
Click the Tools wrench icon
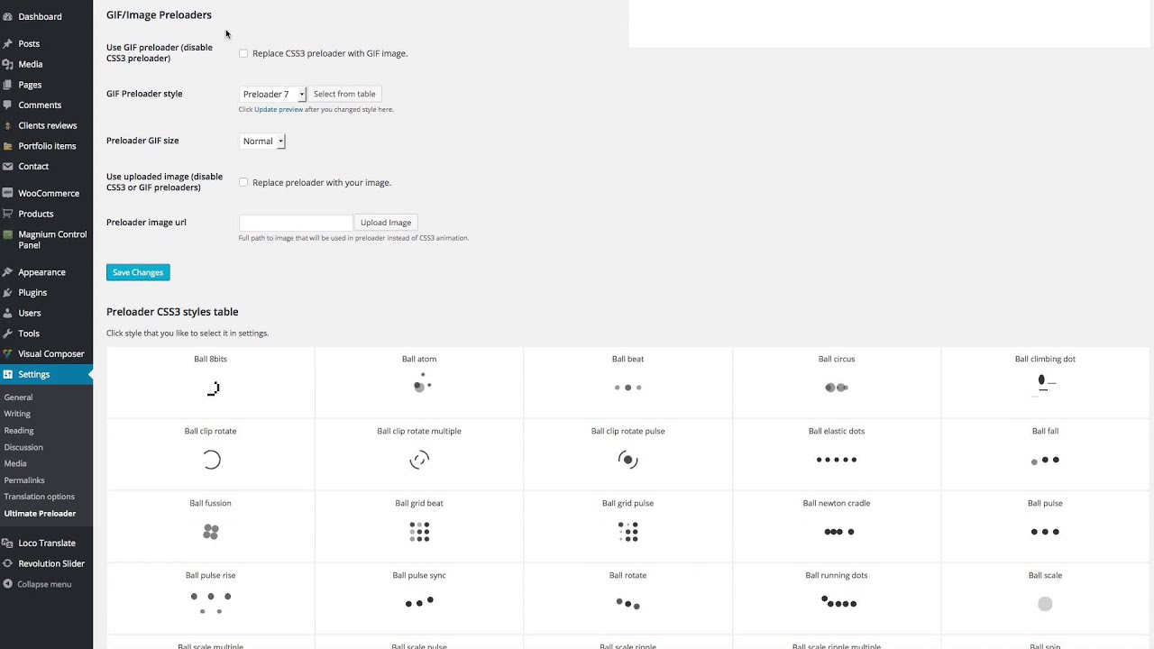coord(7,334)
